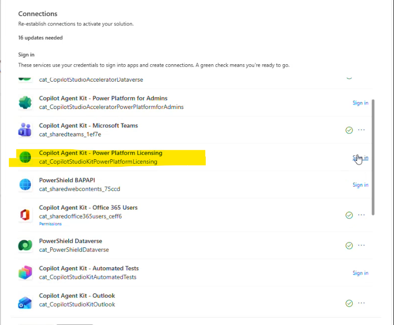Click the PowerShield Dataverse connector icon

pos(25,245)
